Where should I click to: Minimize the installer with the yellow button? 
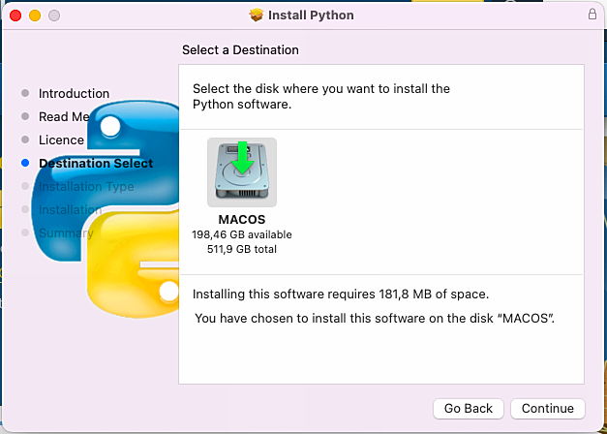click(x=34, y=15)
